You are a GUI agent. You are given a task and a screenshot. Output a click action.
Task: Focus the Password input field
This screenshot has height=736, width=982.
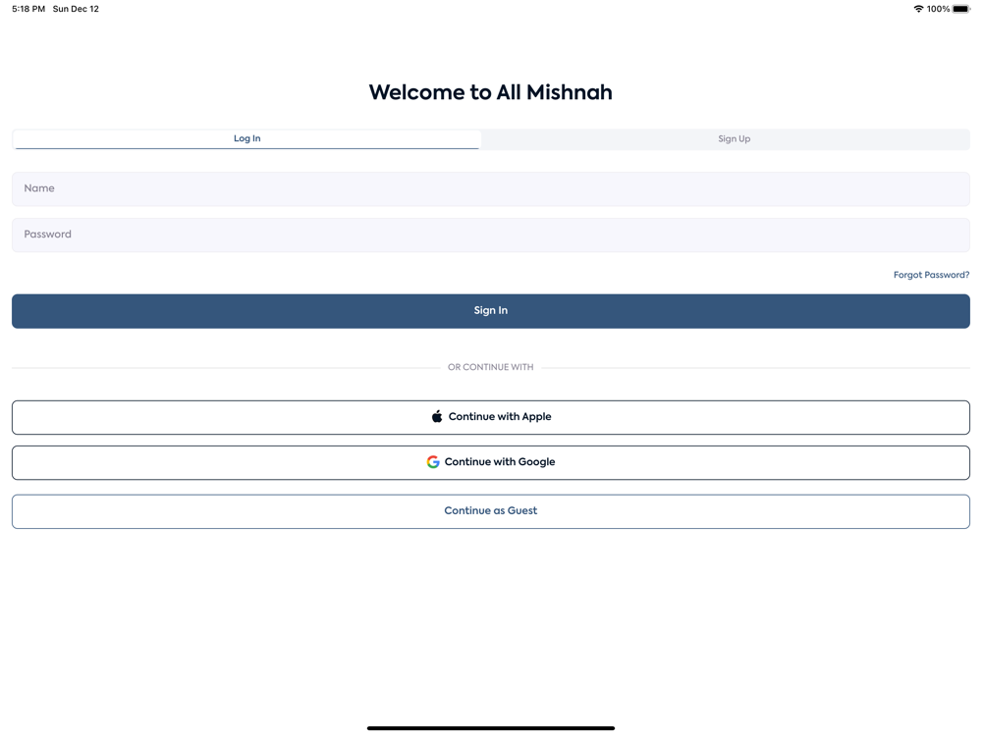[490, 235]
